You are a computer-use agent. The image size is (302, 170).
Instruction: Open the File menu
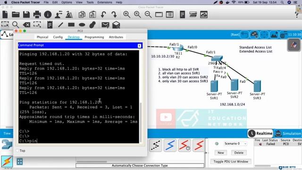coord(46,2)
